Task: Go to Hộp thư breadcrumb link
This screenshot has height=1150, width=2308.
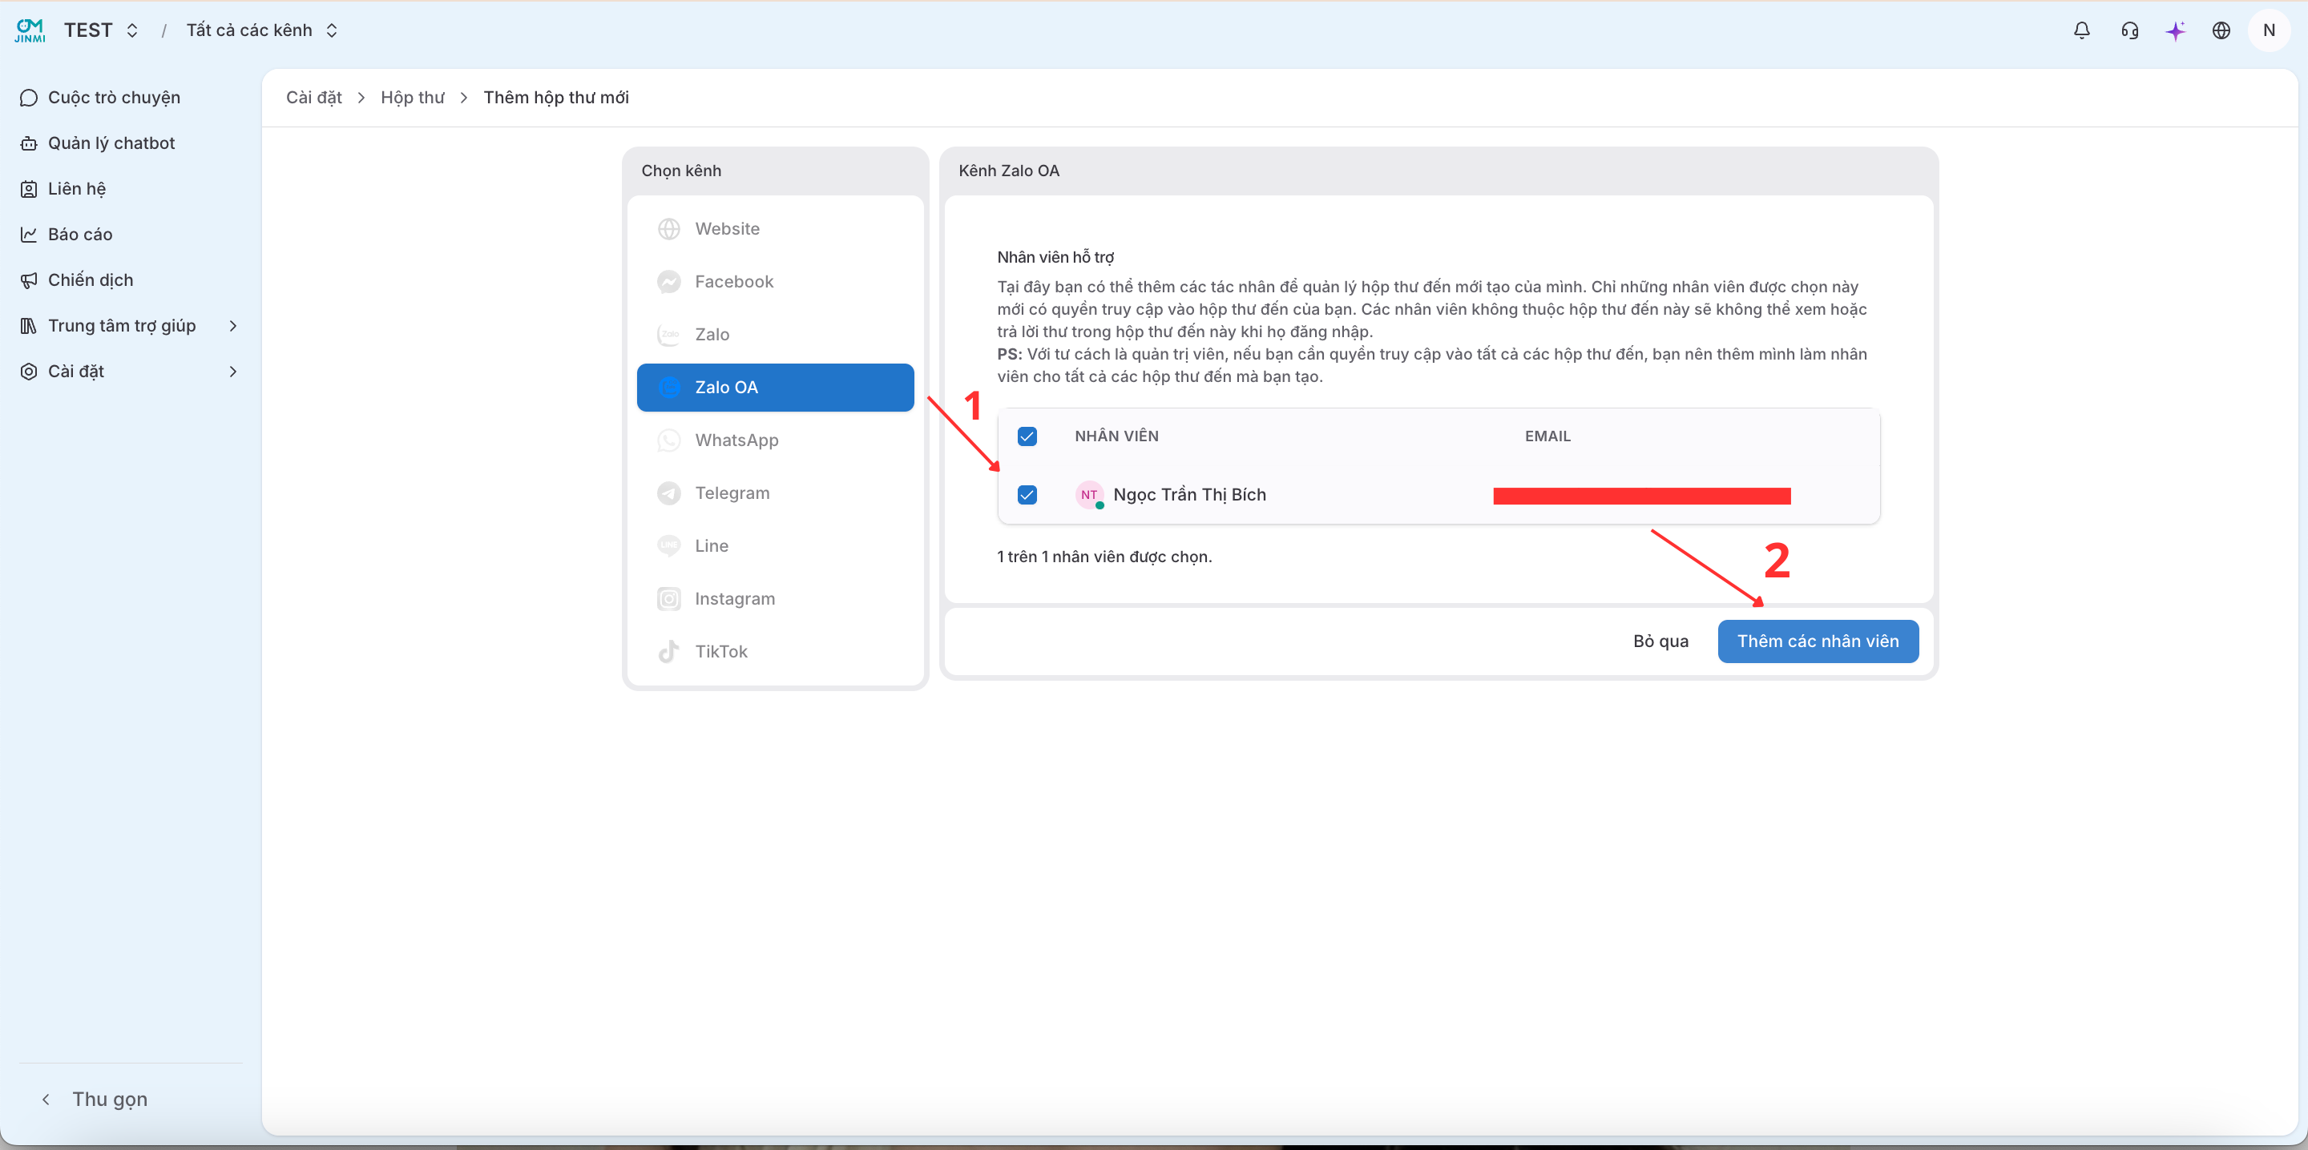Action: 412,98
